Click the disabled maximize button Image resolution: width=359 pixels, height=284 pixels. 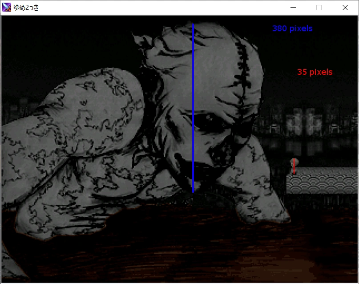[x=319, y=8]
